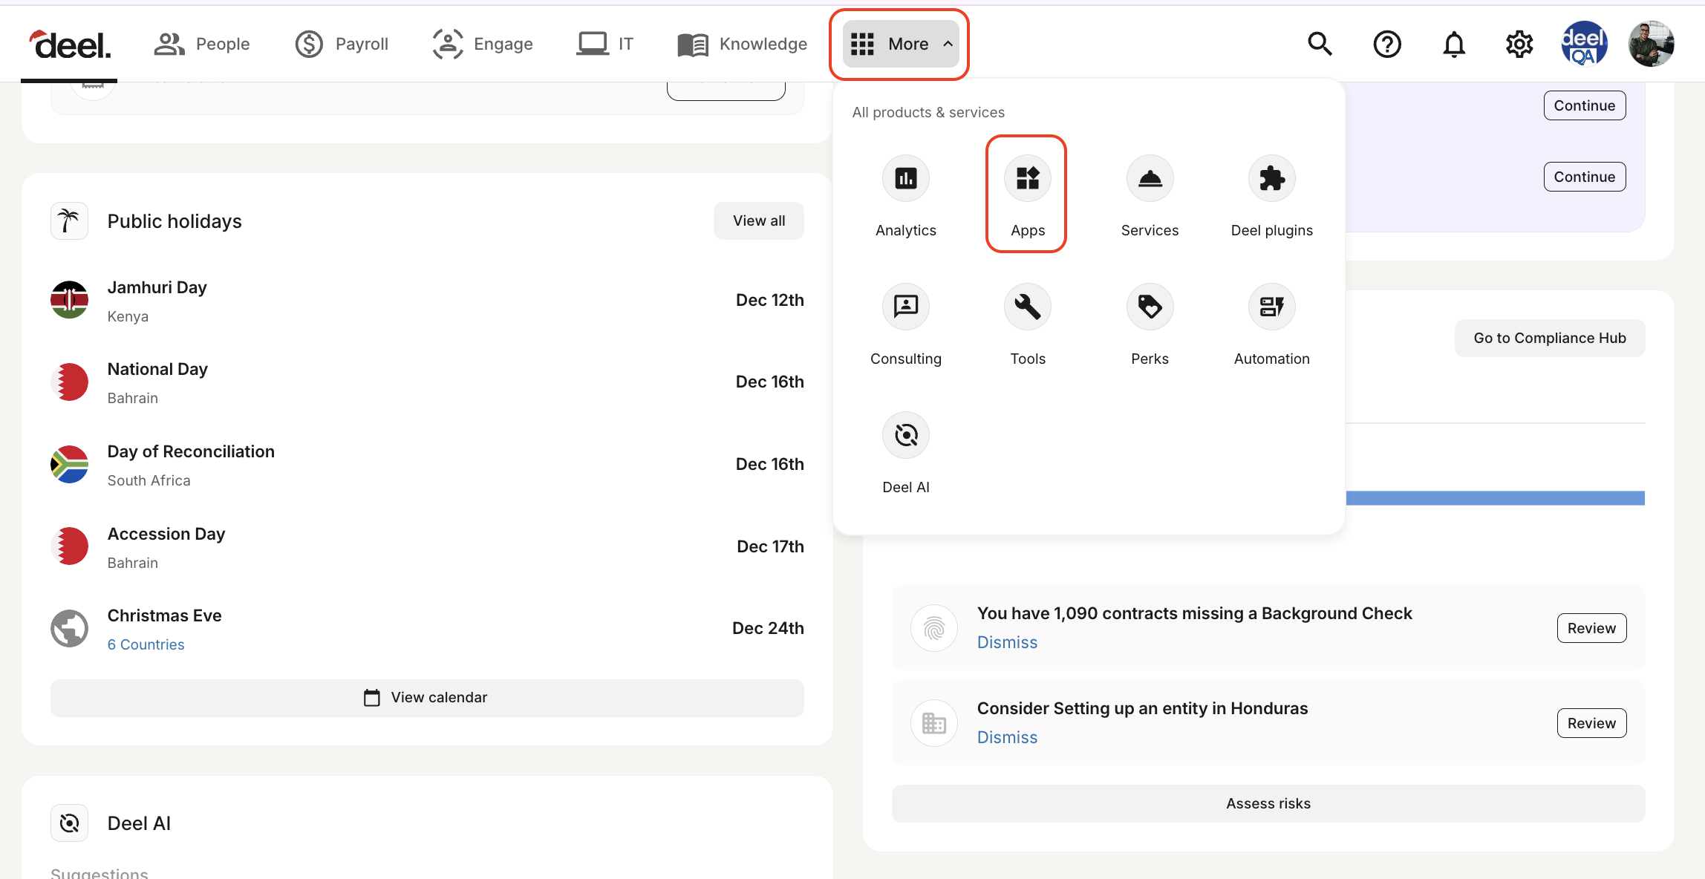1705x879 pixels.
Task: Open Deel AI from the menu
Action: coord(905,435)
